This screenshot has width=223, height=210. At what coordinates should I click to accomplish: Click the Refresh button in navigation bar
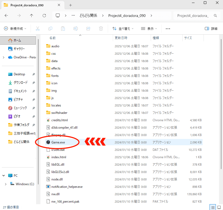tap(44, 16)
